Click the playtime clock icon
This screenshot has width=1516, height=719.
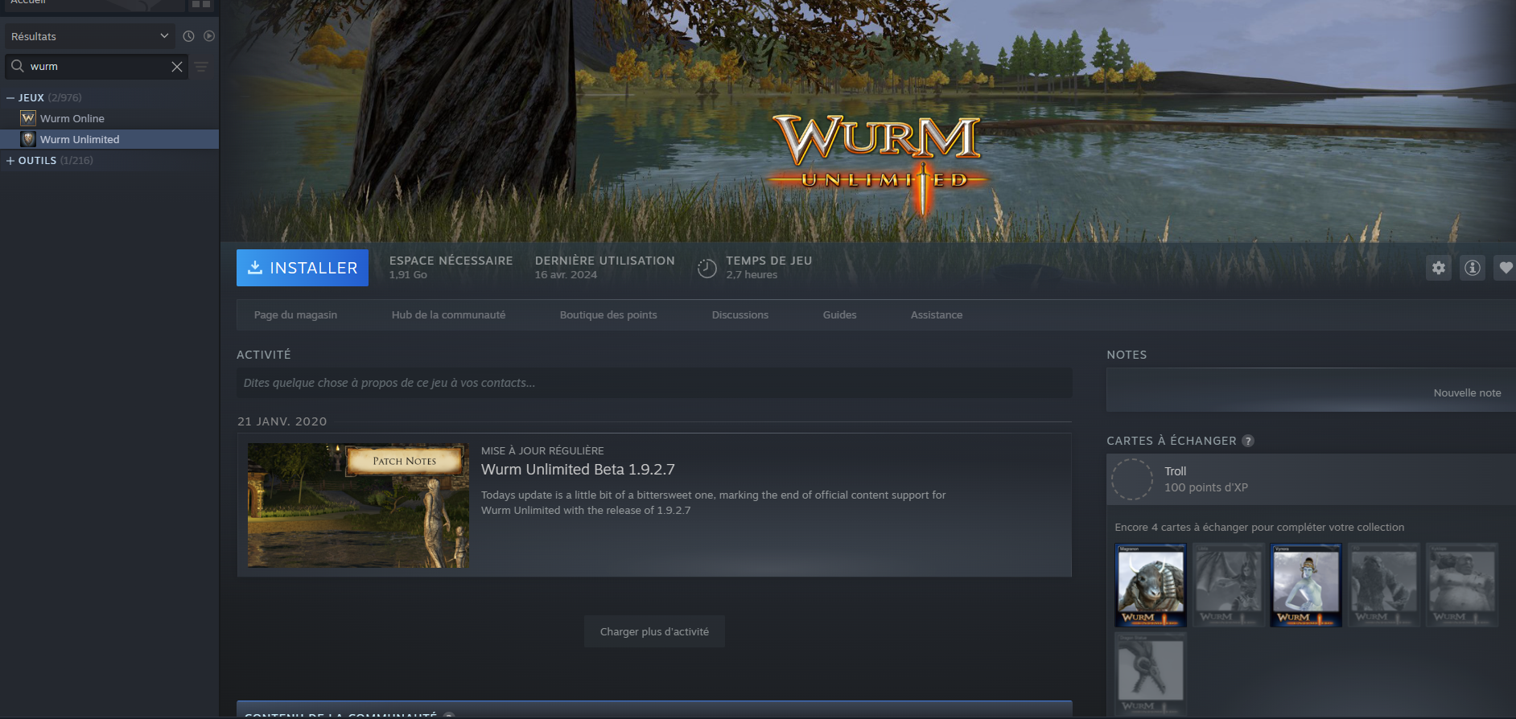(x=707, y=269)
